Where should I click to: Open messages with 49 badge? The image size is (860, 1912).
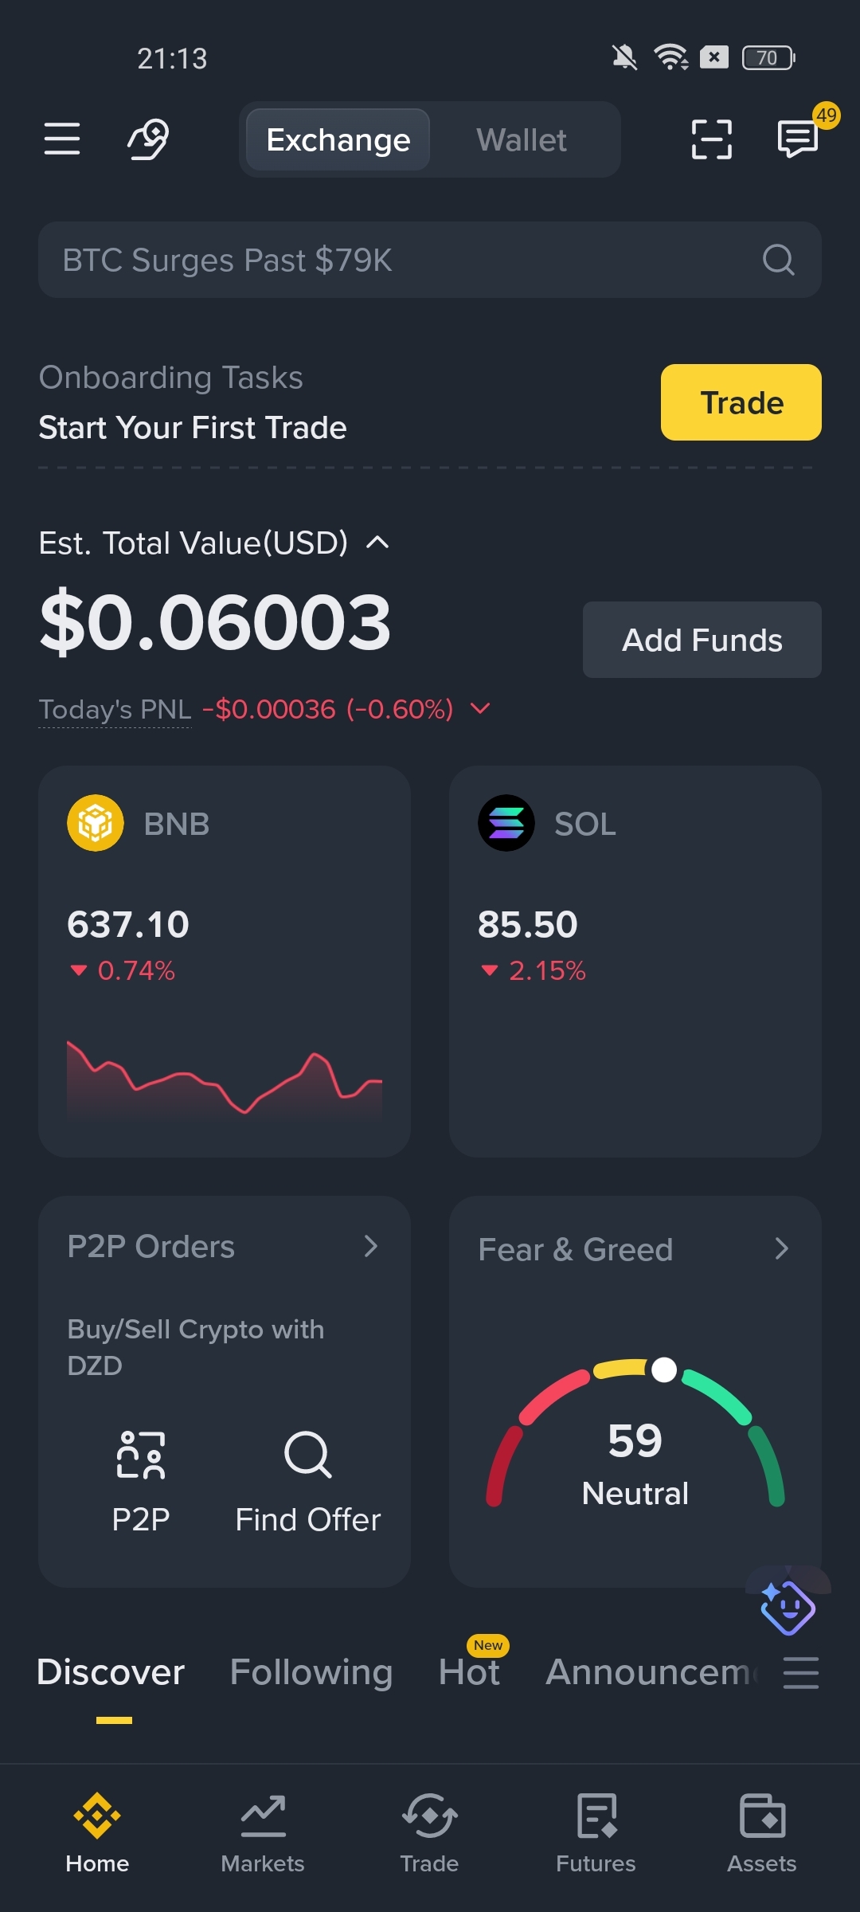click(x=799, y=139)
